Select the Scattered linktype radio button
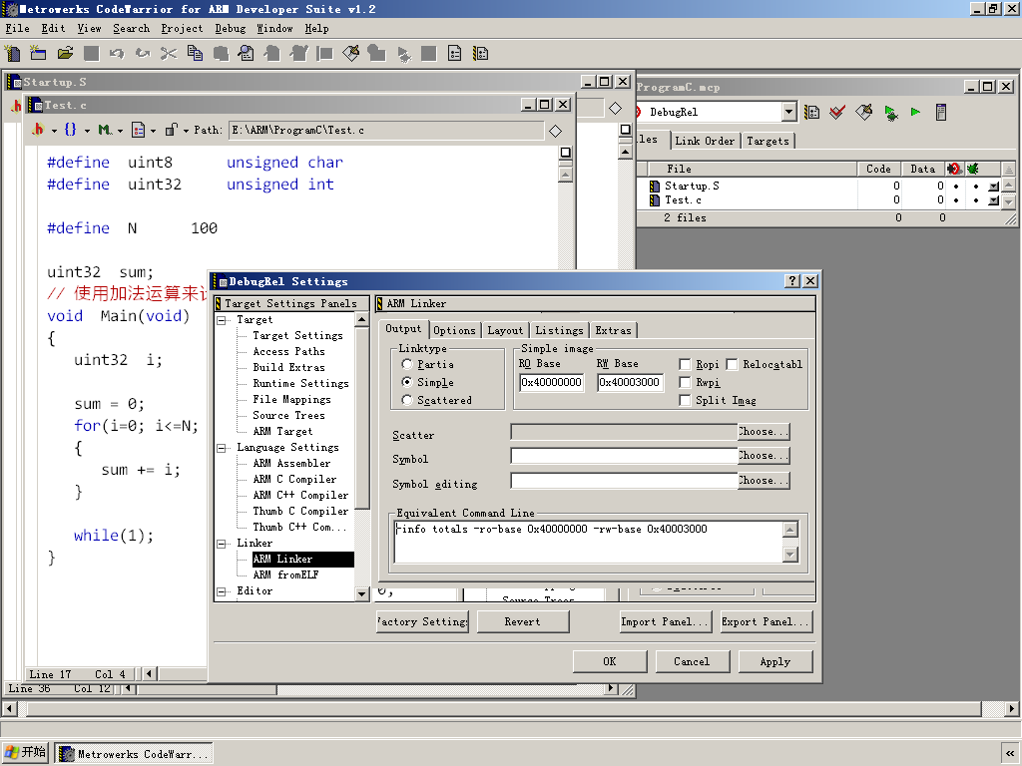Screen dimensions: 1022x766 pos(407,400)
